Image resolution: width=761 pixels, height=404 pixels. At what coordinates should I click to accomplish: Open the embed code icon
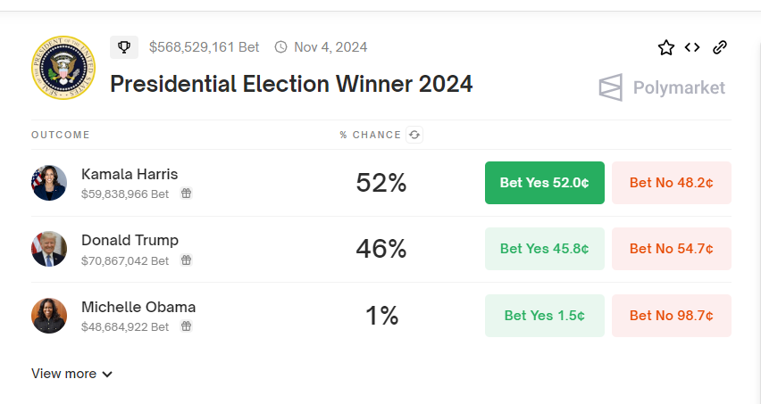(x=692, y=47)
